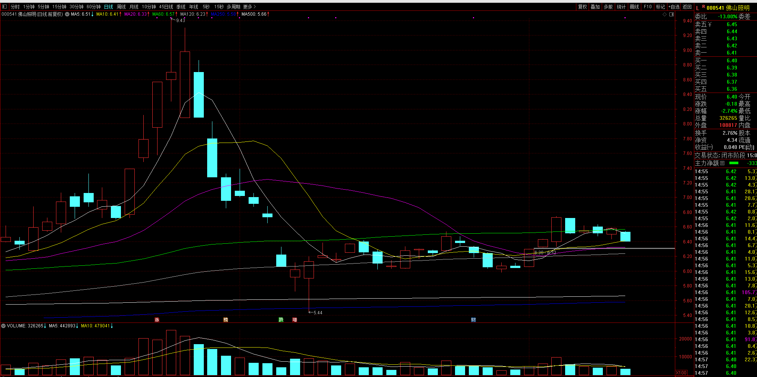Toggle the left sidebar panel icon
Viewport: 757px width, 377px height.
[x=4, y=7]
